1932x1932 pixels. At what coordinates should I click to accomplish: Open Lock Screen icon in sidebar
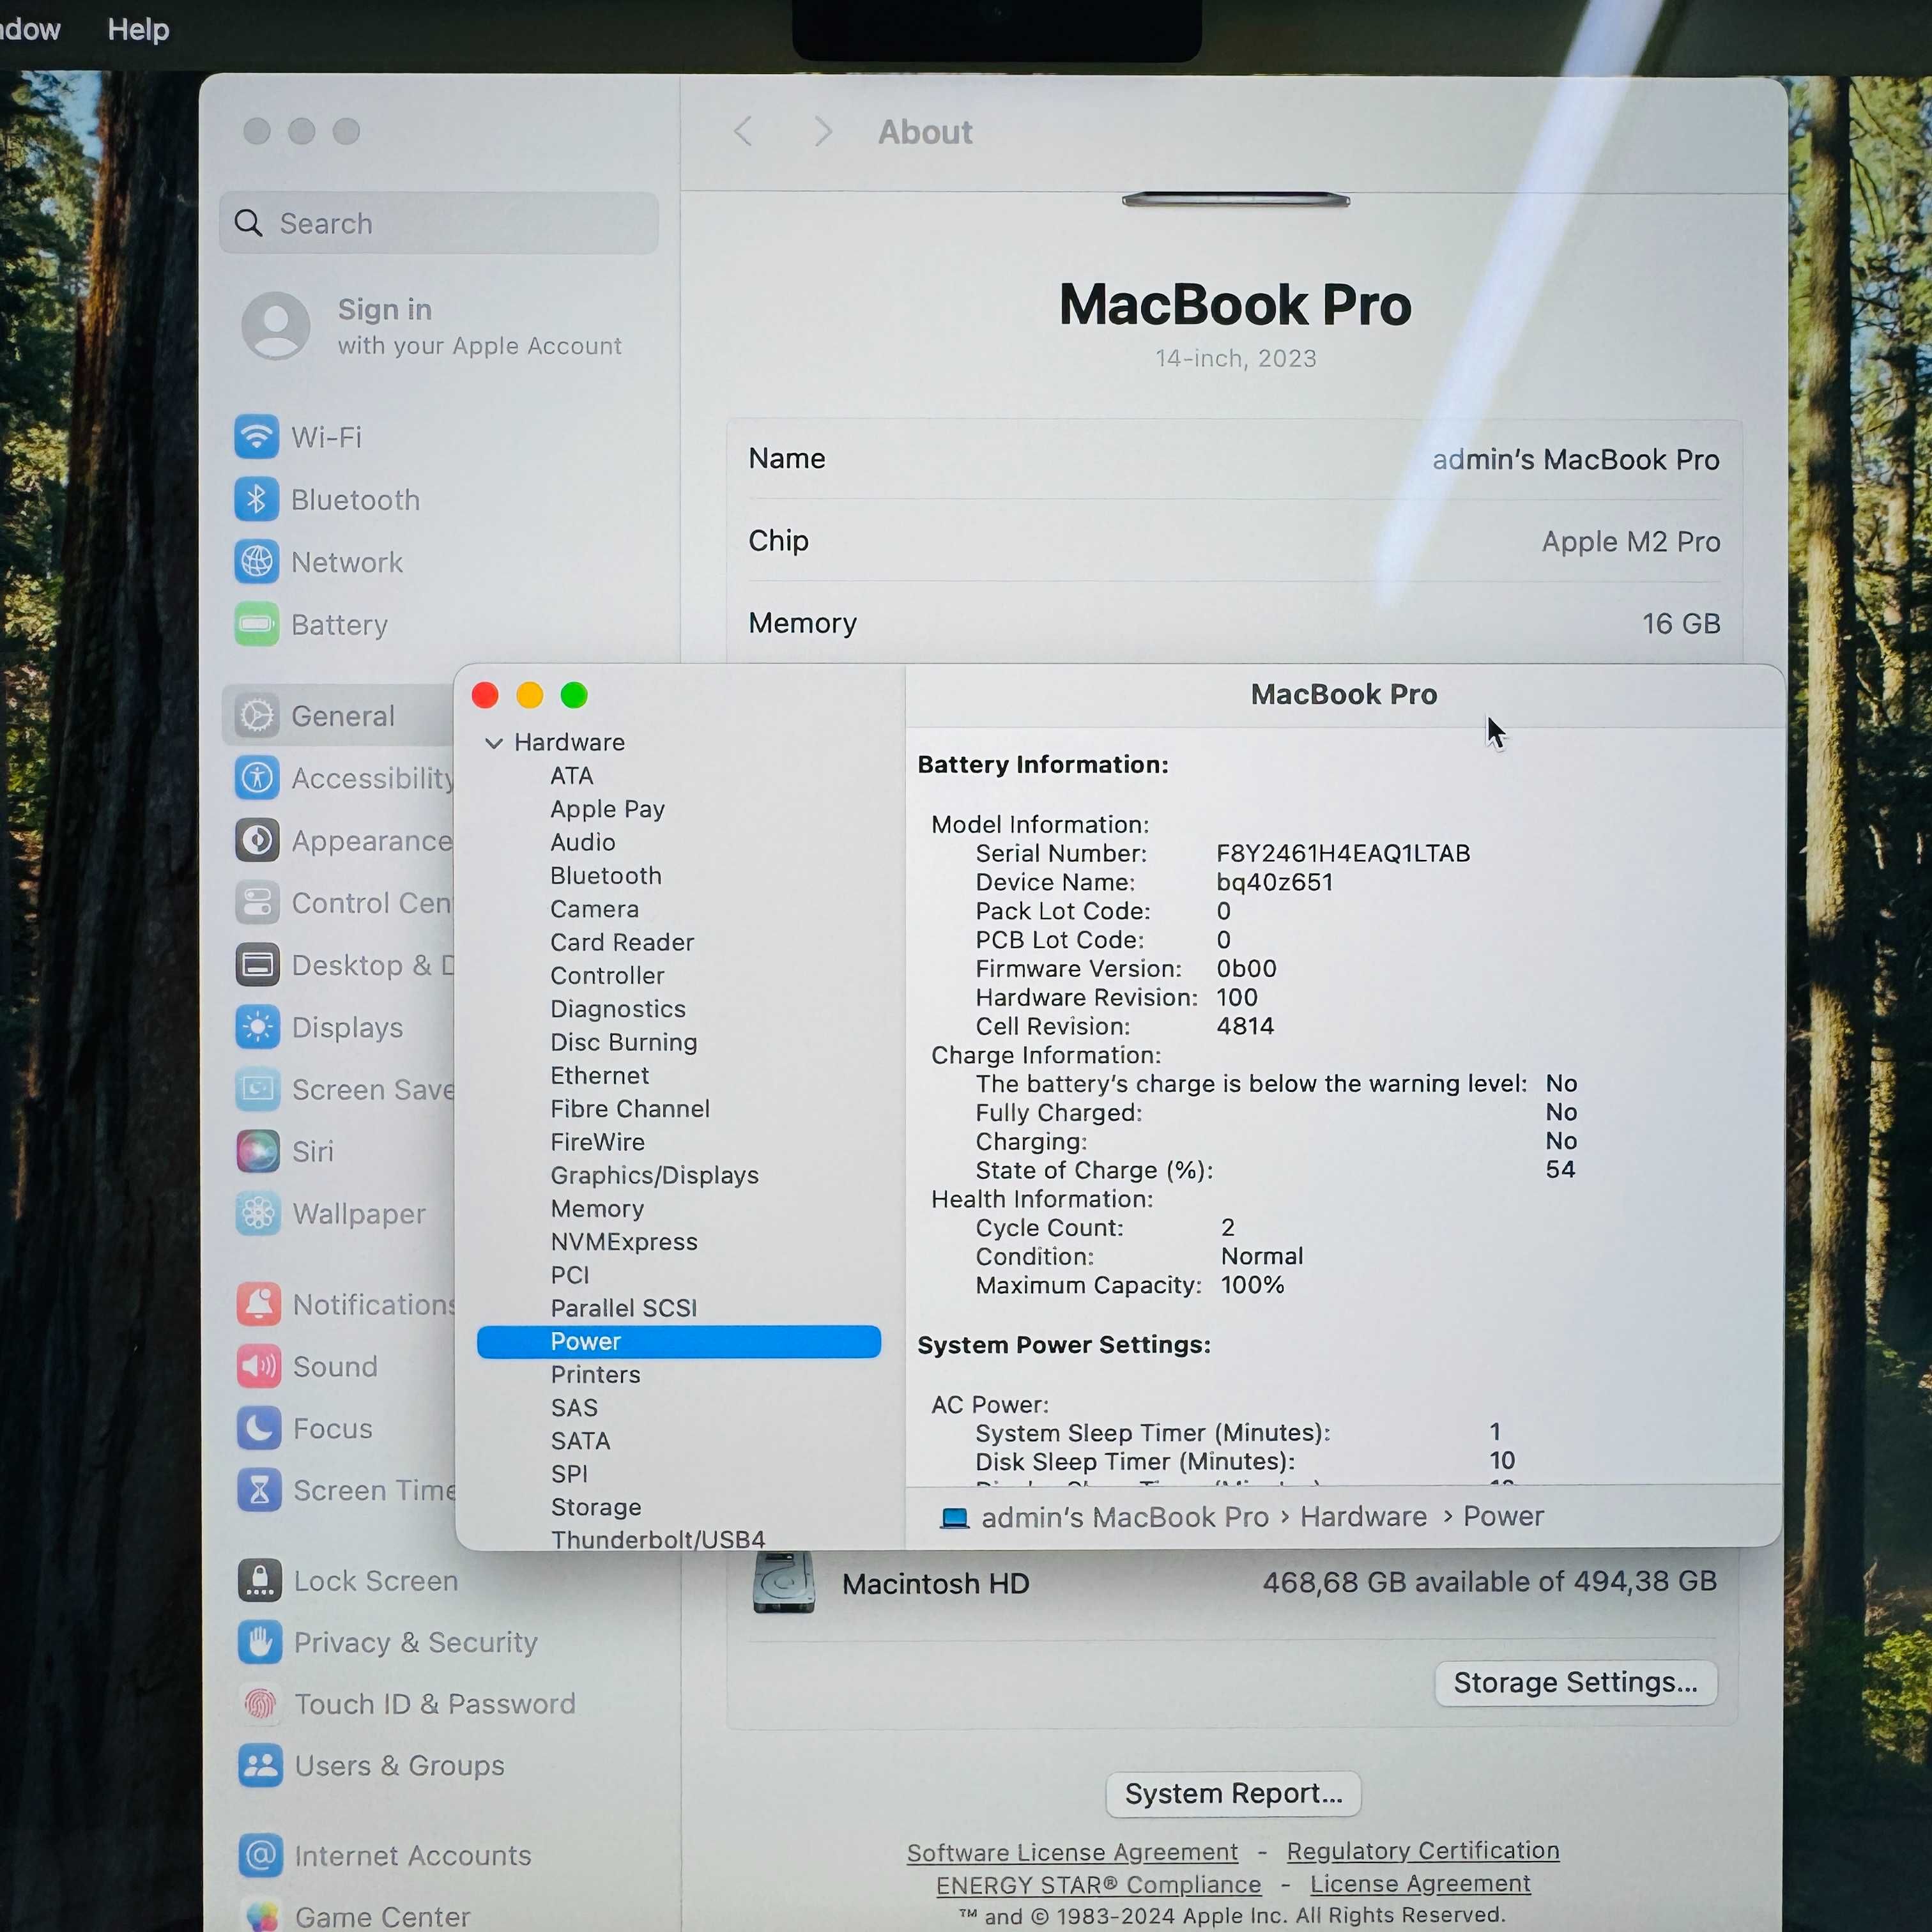260,1581
